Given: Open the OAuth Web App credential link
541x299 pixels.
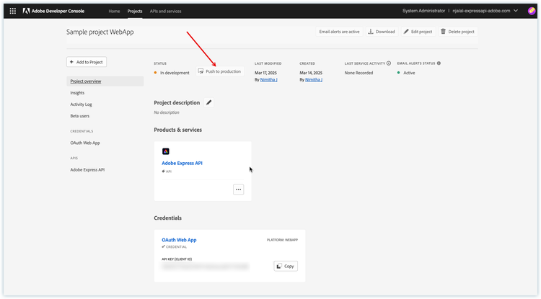Looking at the screenshot, I should click(179, 240).
